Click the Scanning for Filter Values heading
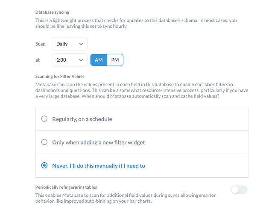The width and height of the screenshot is (257, 213). point(60,76)
